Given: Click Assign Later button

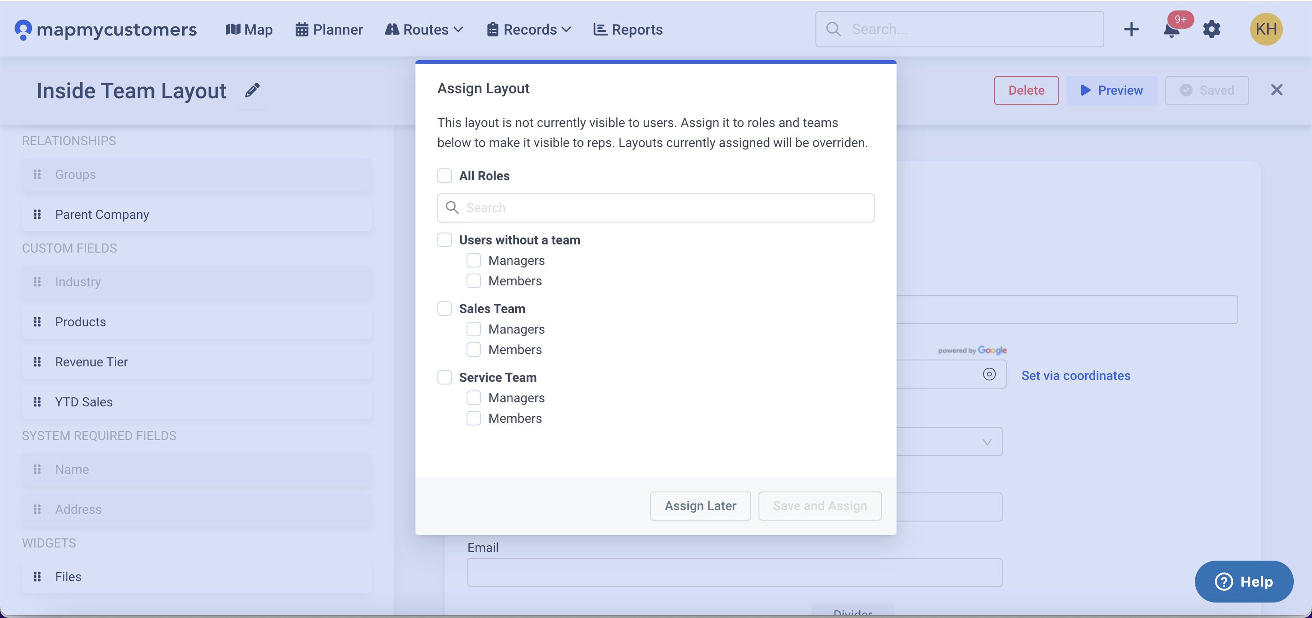Looking at the screenshot, I should pyautogui.click(x=700, y=506).
